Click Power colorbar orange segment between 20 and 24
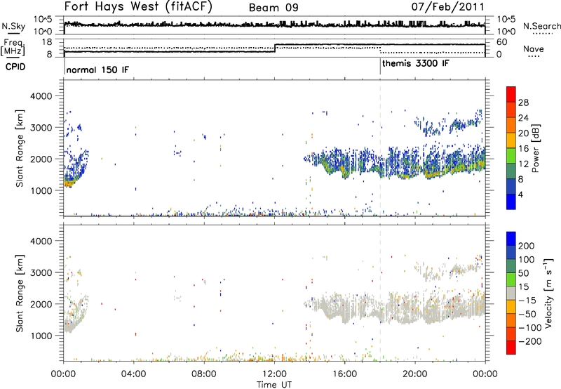 coord(511,125)
